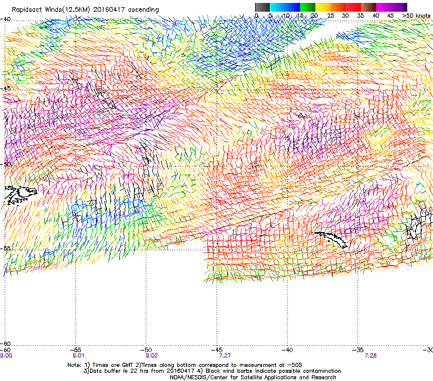This screenshot has height=381, width=433.
Task: Click the '-35' longitude axis label
Action: [x=358, y=350]
